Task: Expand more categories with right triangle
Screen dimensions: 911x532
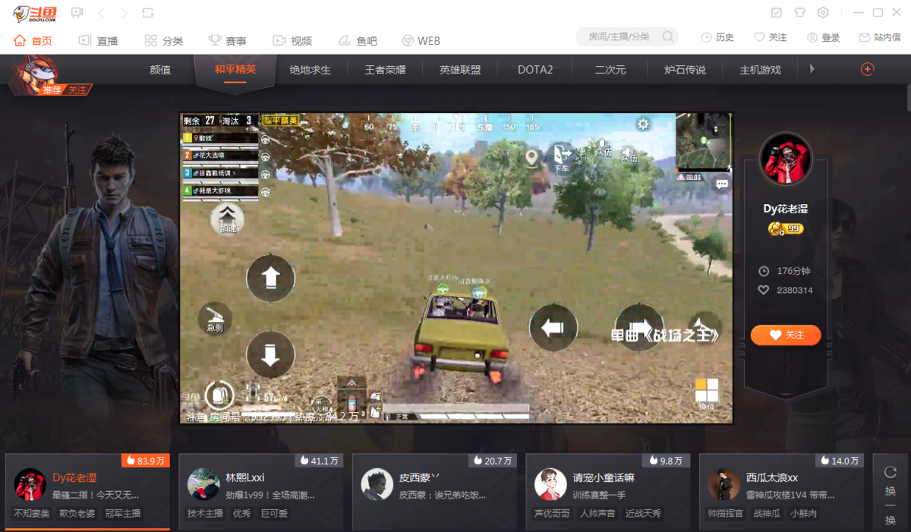Action: tap(812, 69)
